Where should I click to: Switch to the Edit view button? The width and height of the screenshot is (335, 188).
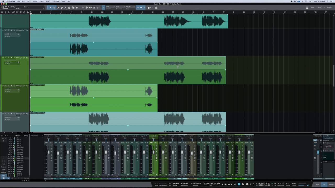pyautogui.click(x=317, y=185)
